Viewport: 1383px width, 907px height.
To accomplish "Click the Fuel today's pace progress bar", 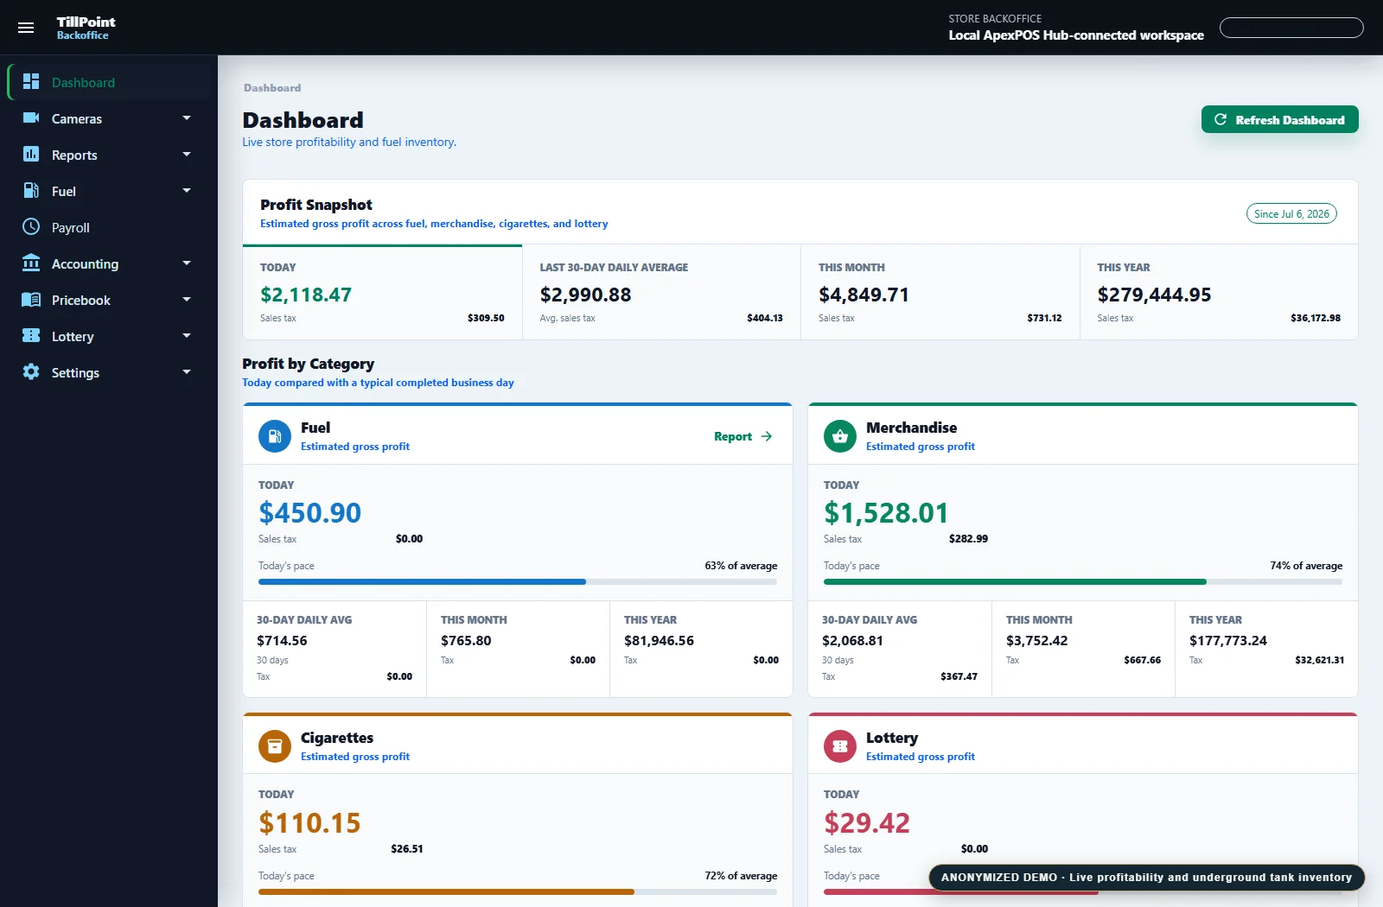I will [518, 581].
